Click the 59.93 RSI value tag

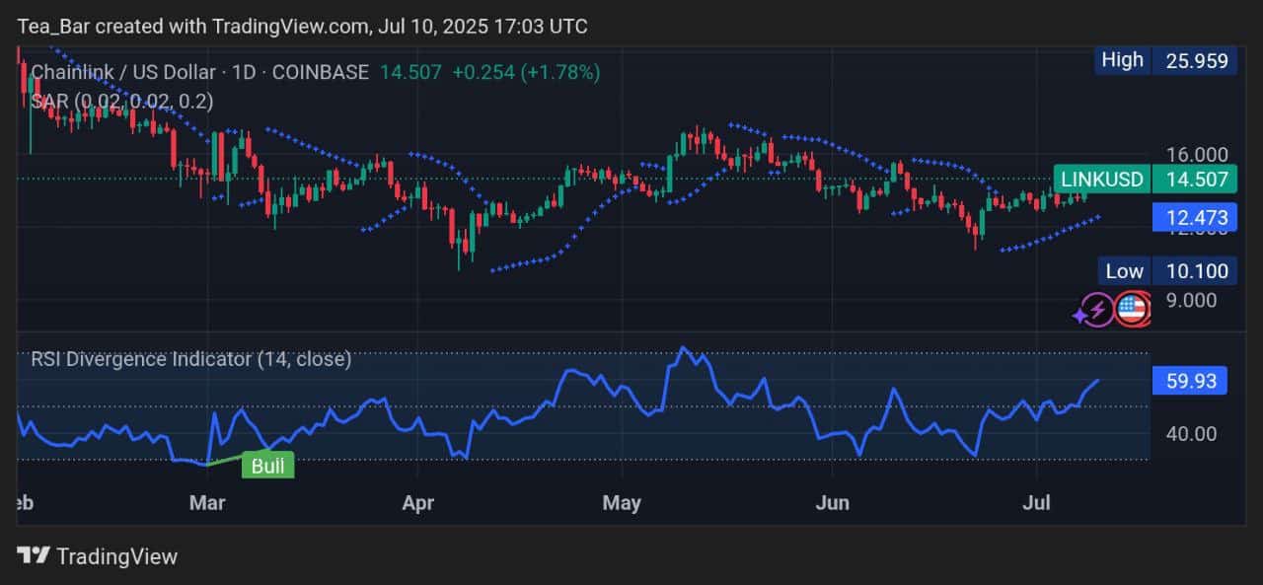(x=1190, y=381)
